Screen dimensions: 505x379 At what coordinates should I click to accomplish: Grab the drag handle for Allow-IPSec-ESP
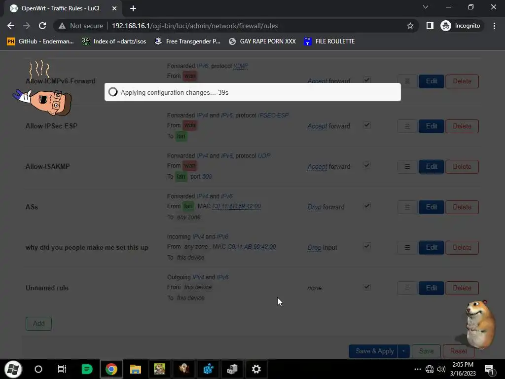click(x=407, y=126)
